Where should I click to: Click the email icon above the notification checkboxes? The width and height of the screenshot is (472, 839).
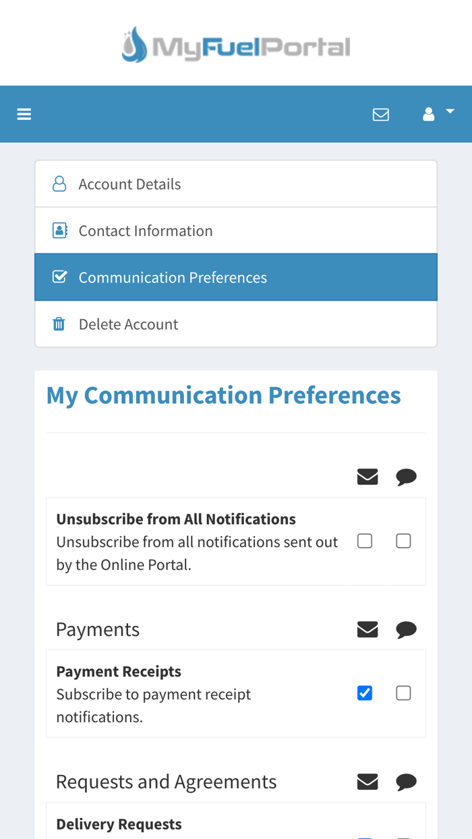(367, 475)
